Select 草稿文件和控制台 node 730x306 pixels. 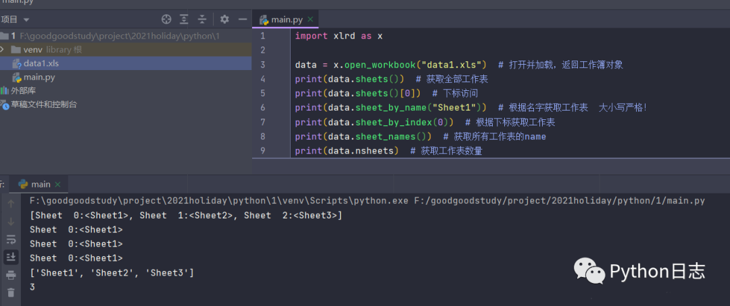coord(39,104)
